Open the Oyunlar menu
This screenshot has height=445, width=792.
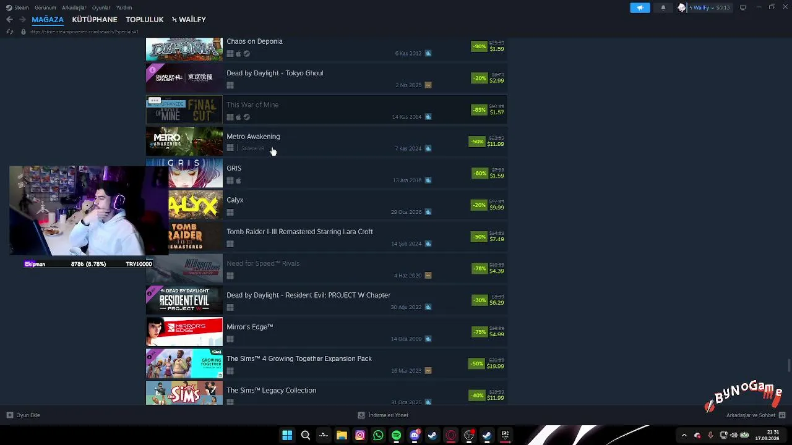pos(101,7)
